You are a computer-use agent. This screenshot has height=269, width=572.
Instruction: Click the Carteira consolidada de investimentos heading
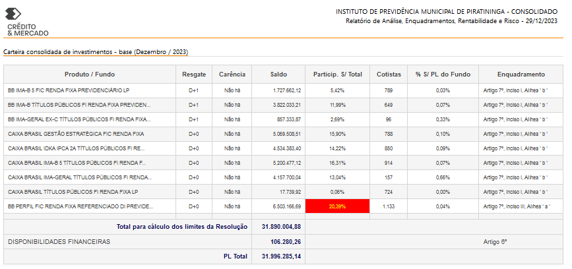[96, 52]
